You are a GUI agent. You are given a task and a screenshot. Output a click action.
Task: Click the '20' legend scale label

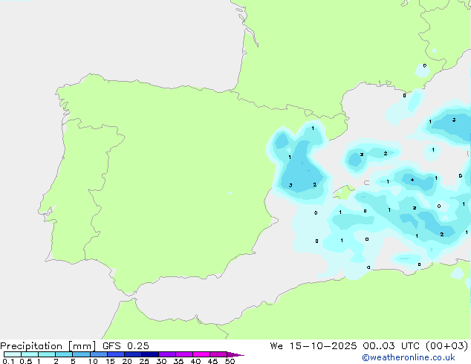127,361
